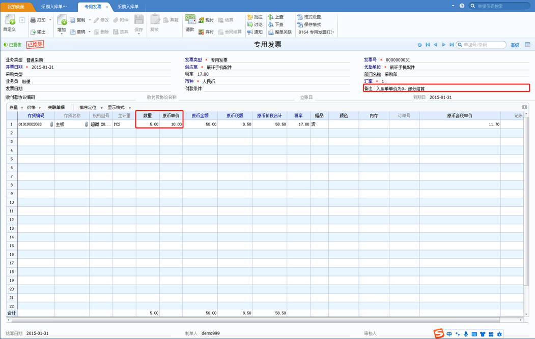Open the help question mark icon

(462, 6)
